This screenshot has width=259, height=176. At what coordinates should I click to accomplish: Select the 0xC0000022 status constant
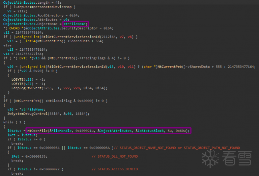[49, 169]
